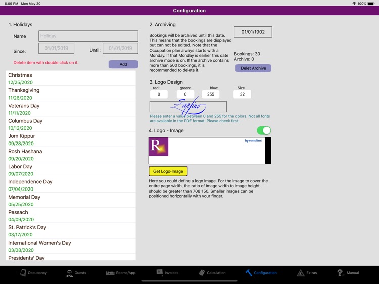Select the Labor Day row
Image resolution: width=379 pixels, height=284 pixels.
(x=71, y=169)
